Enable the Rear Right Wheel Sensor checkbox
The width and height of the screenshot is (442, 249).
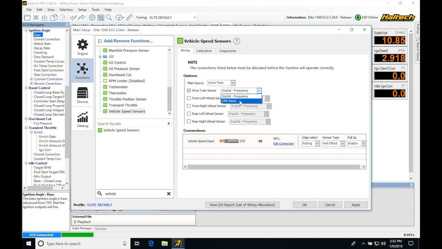(189, 121)
